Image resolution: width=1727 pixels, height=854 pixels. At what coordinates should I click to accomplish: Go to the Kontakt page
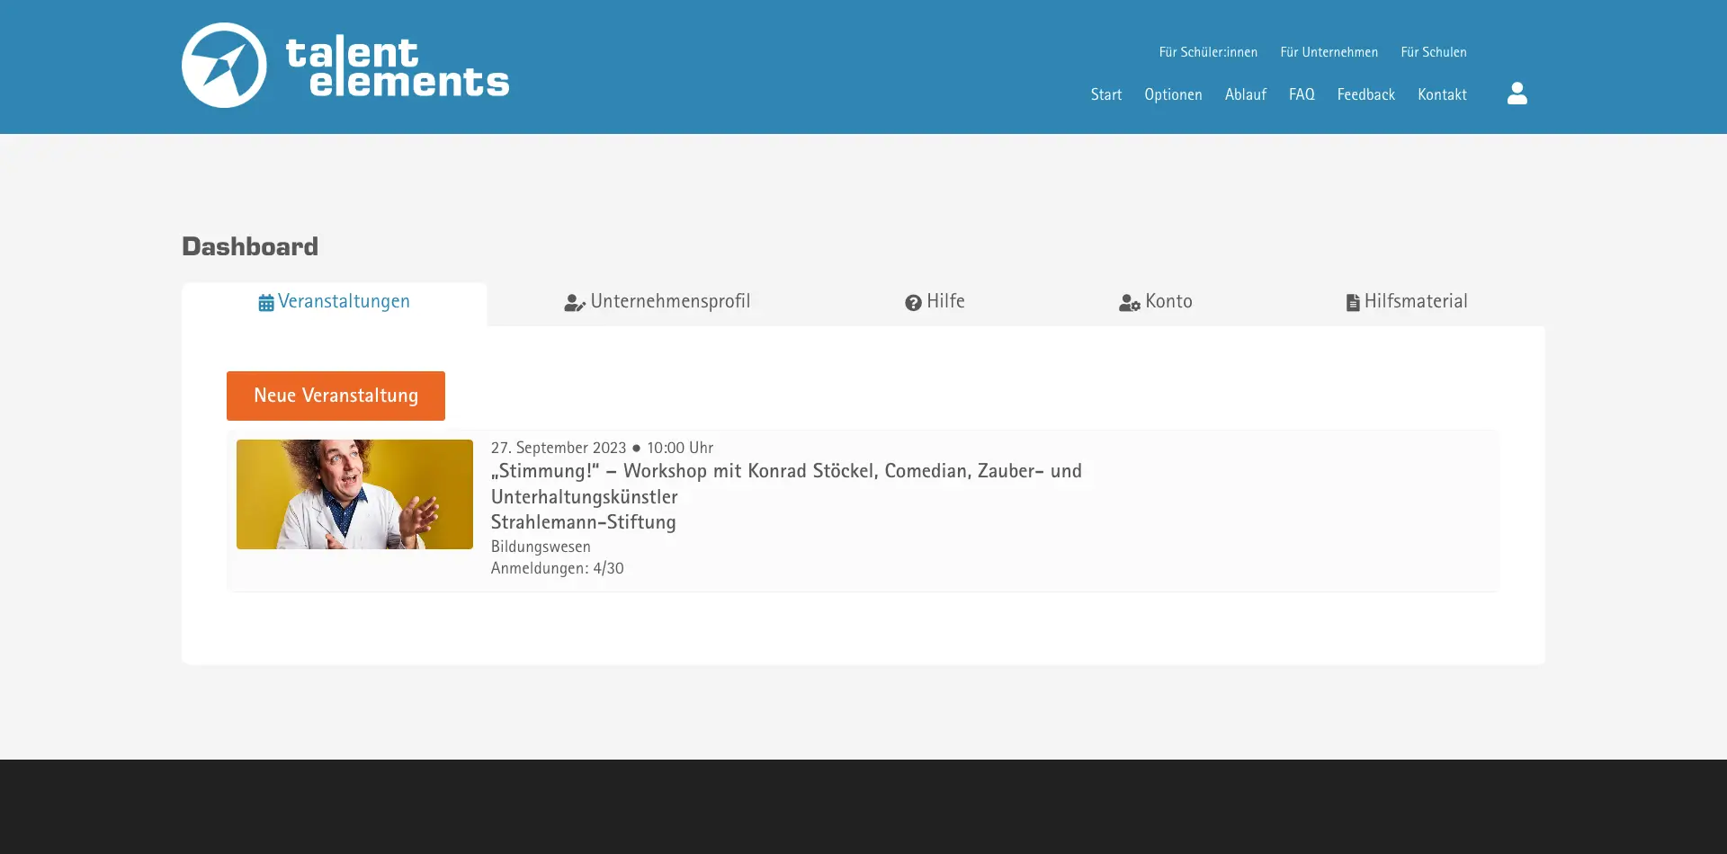click(x=1442, y=94)
